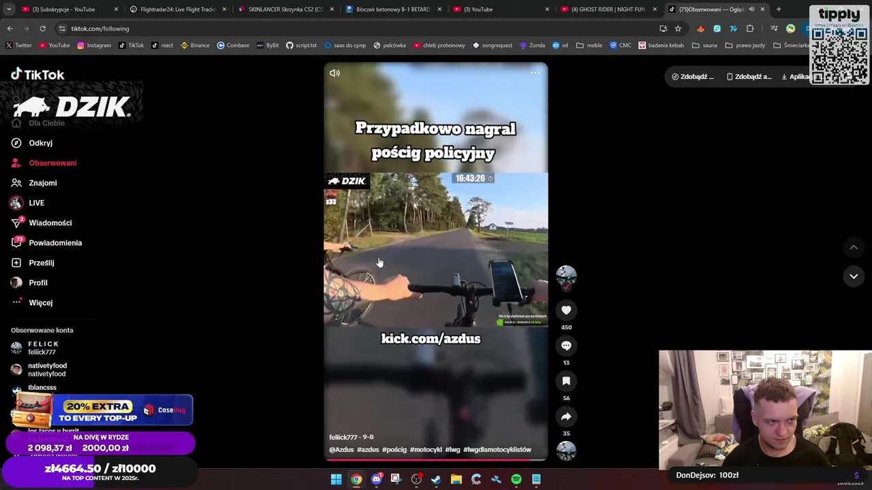Click the video progress bar
The width and height of the screenshot is (872, 490).
436,459
